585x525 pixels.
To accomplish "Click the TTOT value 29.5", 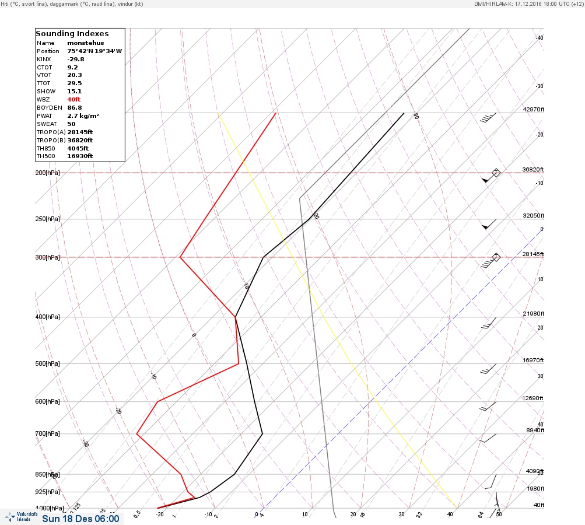I will point(74,83).
